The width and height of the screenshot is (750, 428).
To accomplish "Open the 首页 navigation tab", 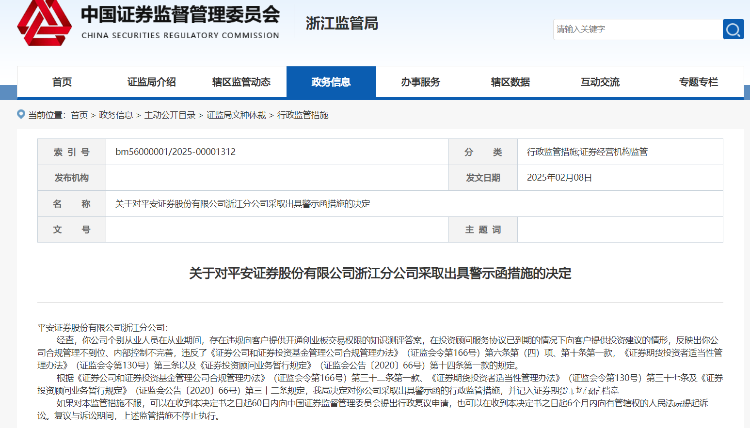I will [62, 82].
